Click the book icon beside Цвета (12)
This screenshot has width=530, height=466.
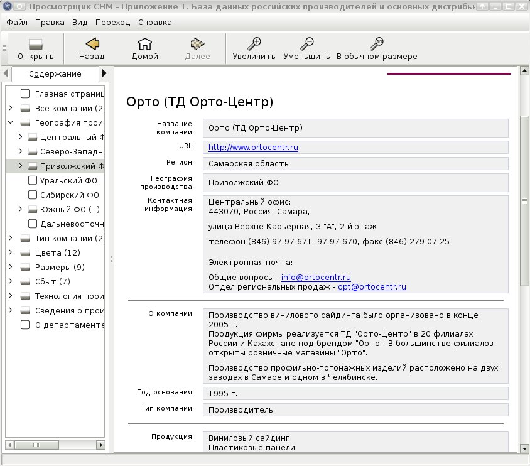tap(25, 252)
